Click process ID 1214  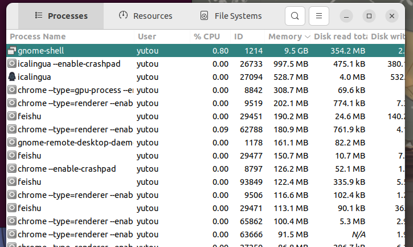pyautogui.click(x=253, y=51)
